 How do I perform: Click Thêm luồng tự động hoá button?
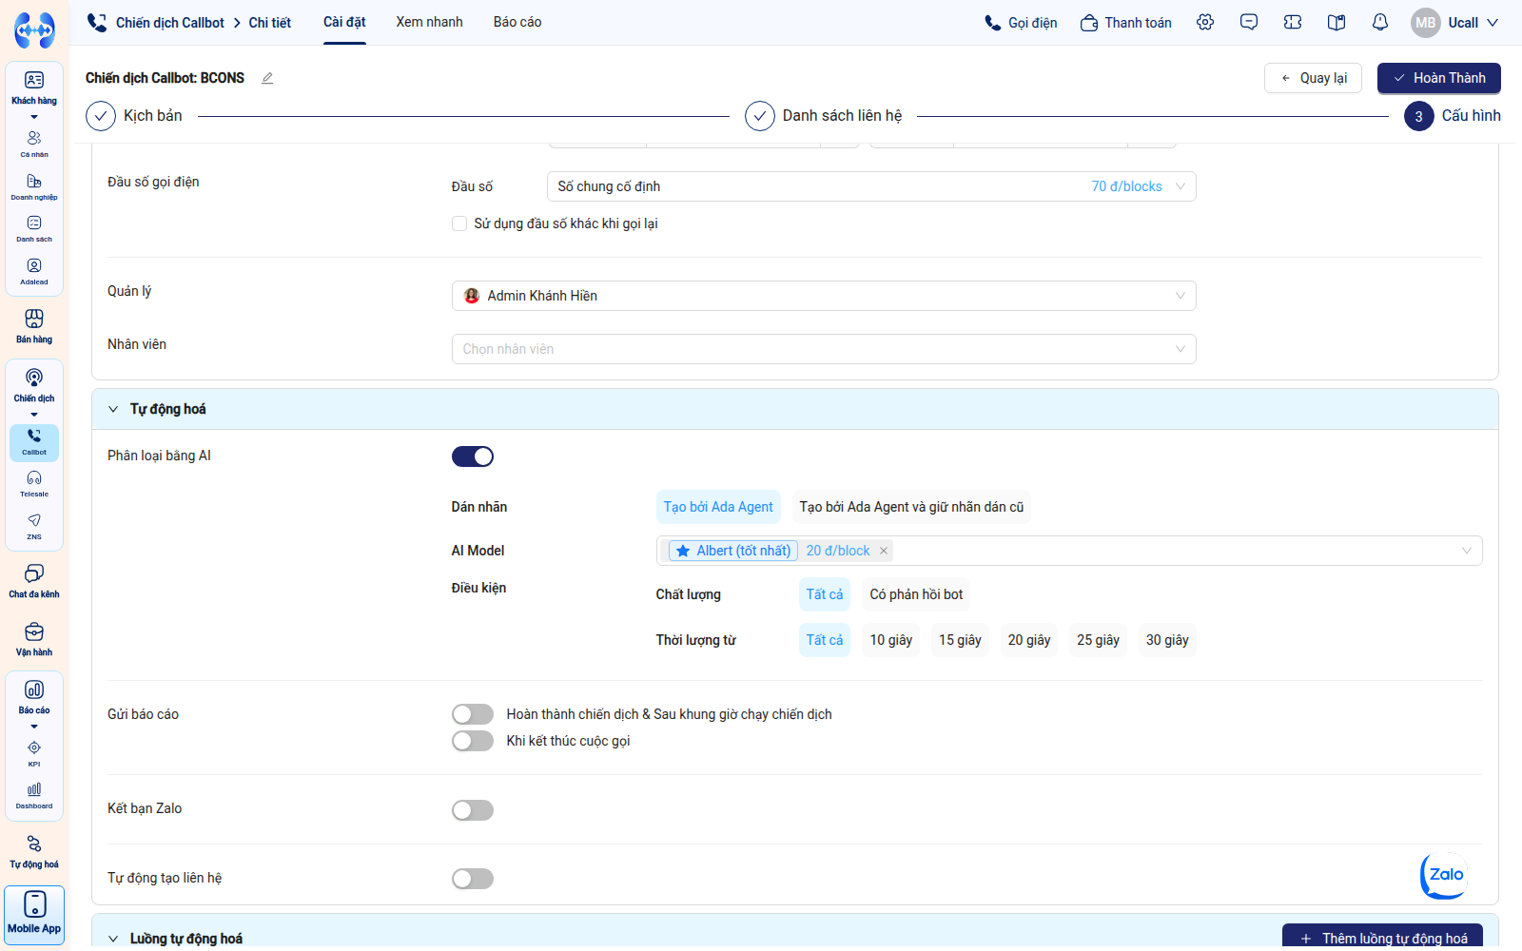pyautogui.click(x=1382, y=938)
